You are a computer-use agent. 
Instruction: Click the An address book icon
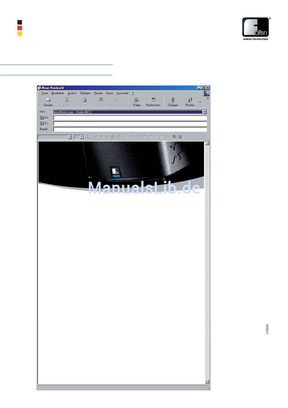pyautogui.click(x=42, y=118)
